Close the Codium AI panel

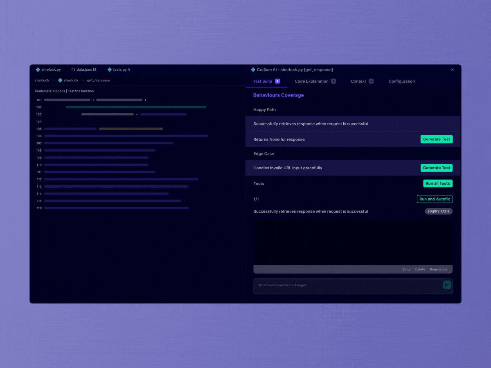(452, 70)
